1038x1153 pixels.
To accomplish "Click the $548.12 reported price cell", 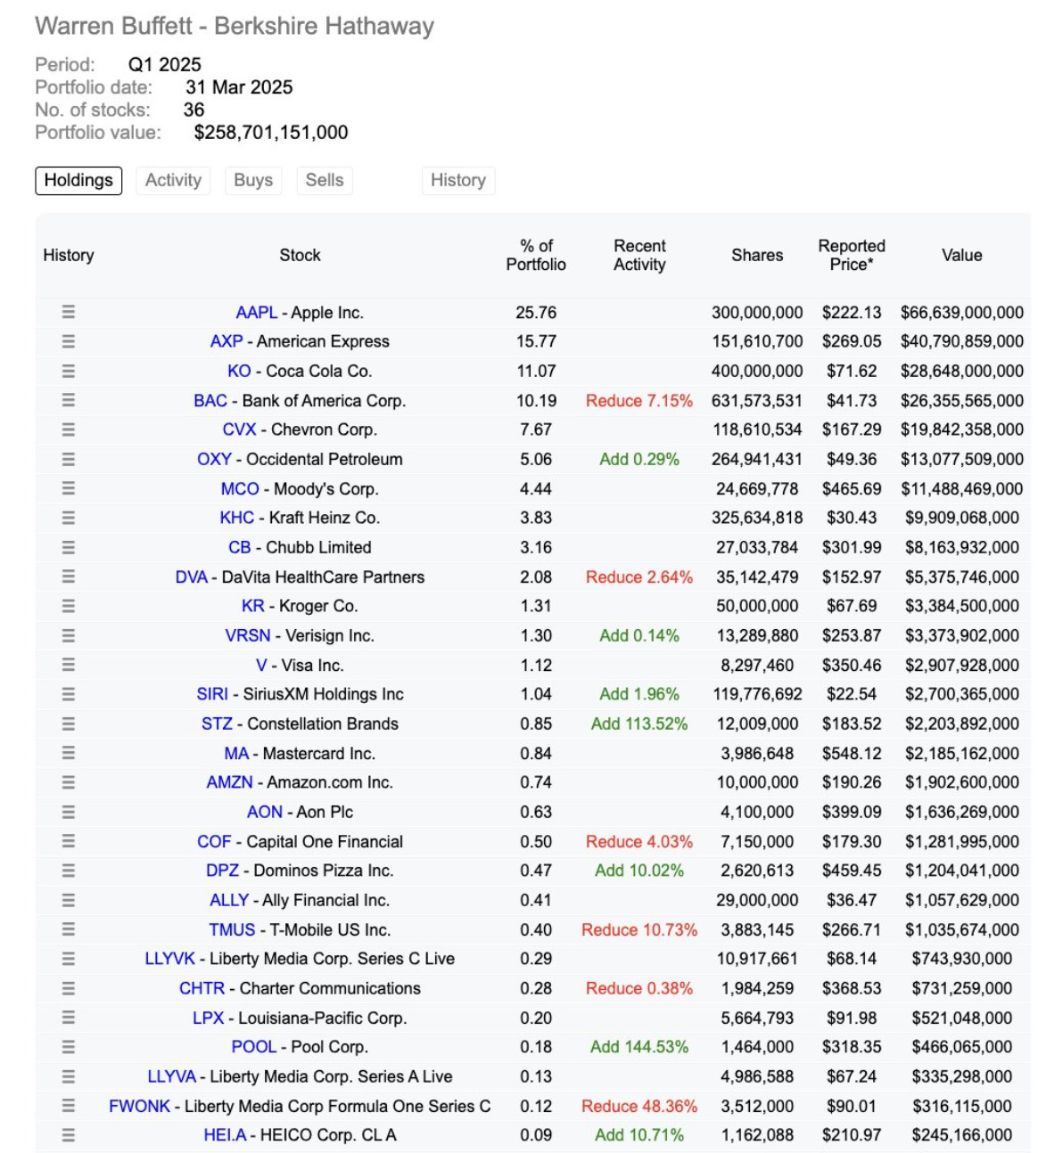I will click(x=852, y=754).
